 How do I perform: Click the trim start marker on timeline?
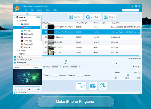click(x=65, y=63)
